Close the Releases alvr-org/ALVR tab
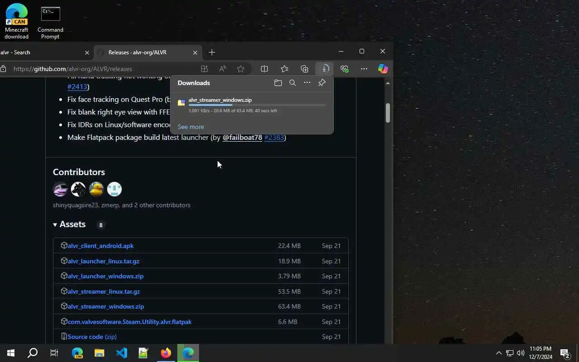The width and height of the screenshot is (579, 362). [195, 52]
